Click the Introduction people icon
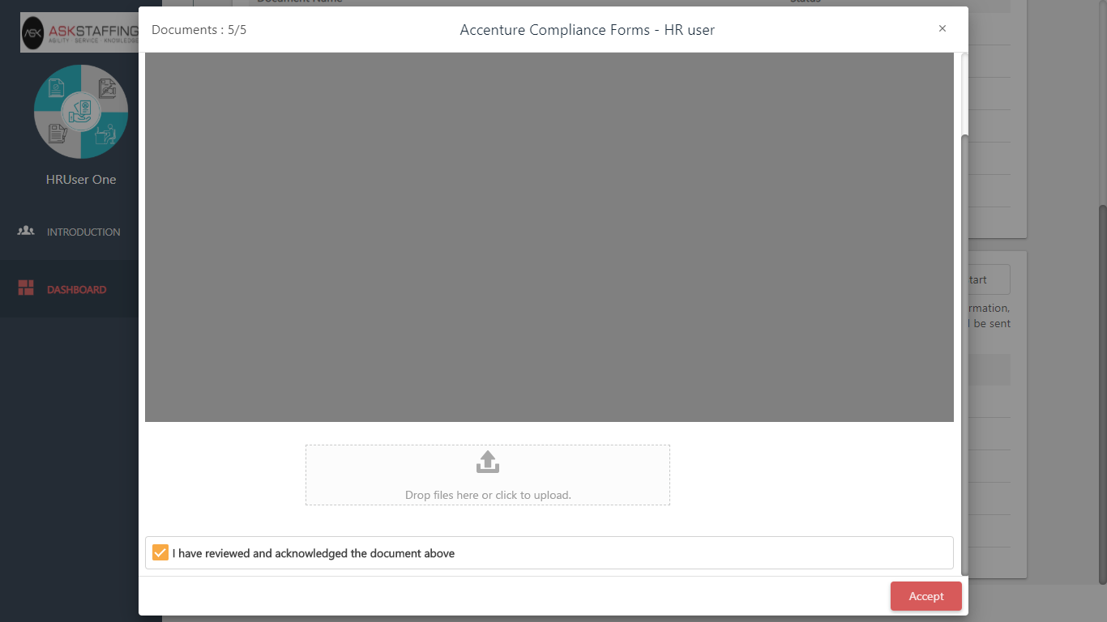The width and height of the screenshot is (1107, 622). point(26,231)
